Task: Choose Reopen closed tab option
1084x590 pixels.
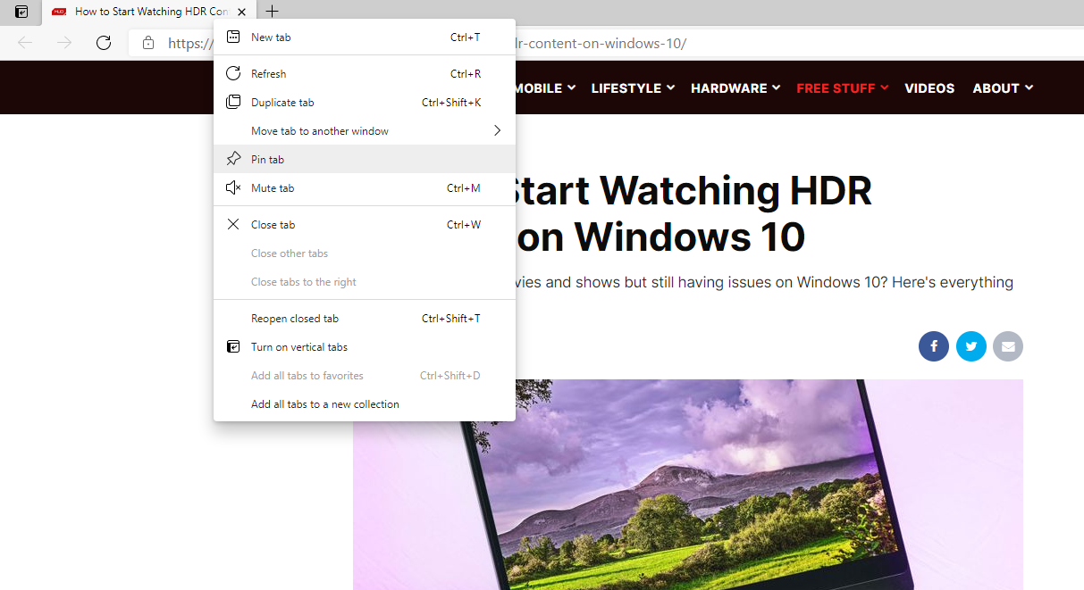Action: tap(295, 319)
